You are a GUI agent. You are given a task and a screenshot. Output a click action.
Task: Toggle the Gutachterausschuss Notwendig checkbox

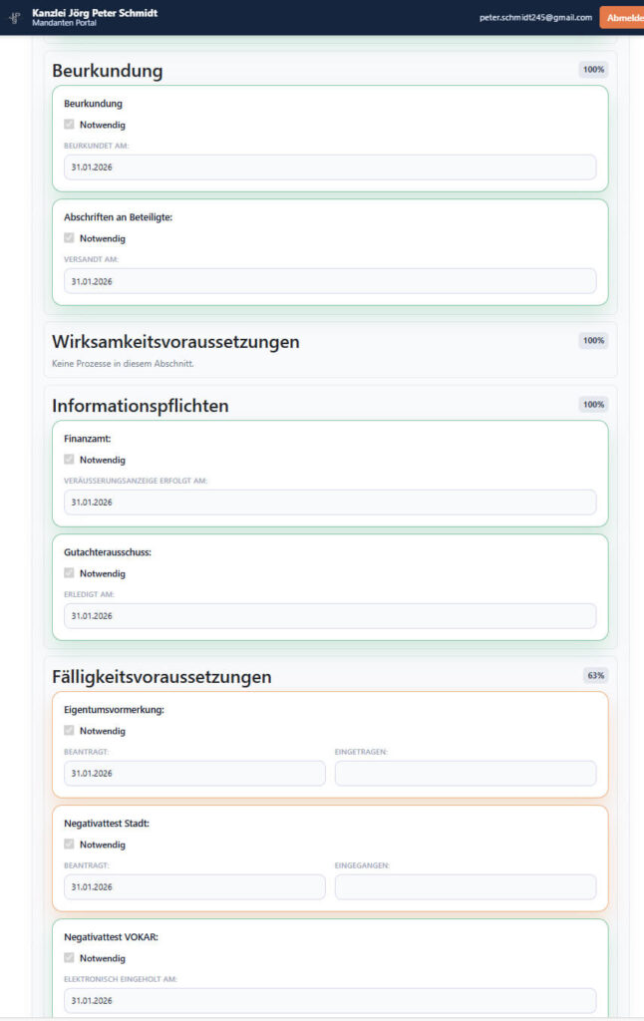(x=69, y=573)
